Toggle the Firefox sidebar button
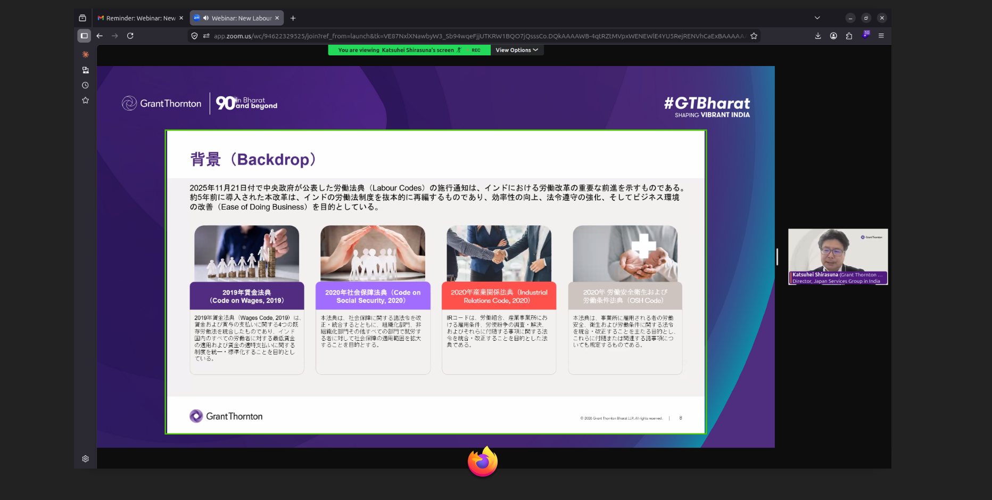Viewport: 992px width, 500px height. [x=84, y=36]
